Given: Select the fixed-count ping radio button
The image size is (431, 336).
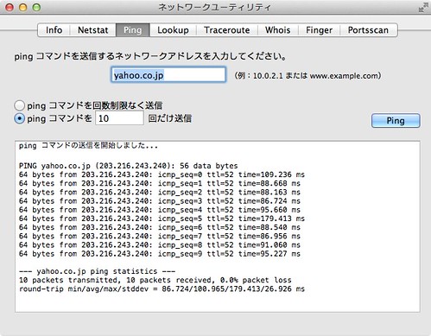Looking at the screenshot, I should point(19,118).
